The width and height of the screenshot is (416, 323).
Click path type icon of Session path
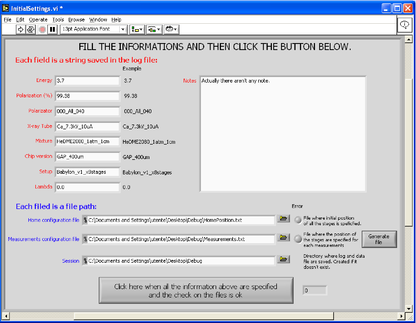pos(85,261)
